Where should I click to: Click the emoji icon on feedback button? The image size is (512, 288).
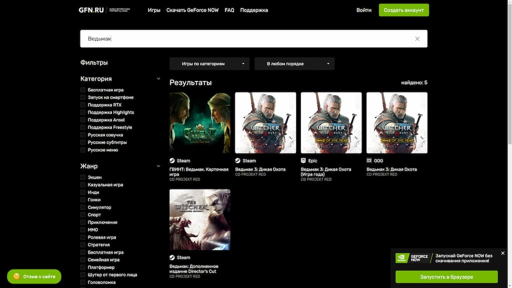[x=16, y=276]
